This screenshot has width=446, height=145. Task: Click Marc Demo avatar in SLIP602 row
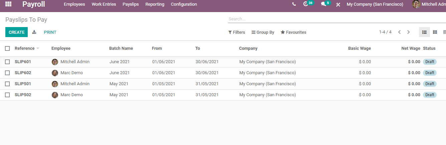point(55,73)
